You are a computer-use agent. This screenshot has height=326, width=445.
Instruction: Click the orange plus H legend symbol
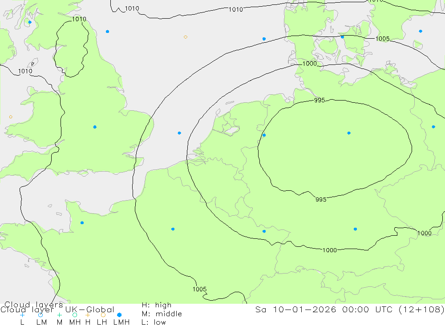click(x=88, y=315)
